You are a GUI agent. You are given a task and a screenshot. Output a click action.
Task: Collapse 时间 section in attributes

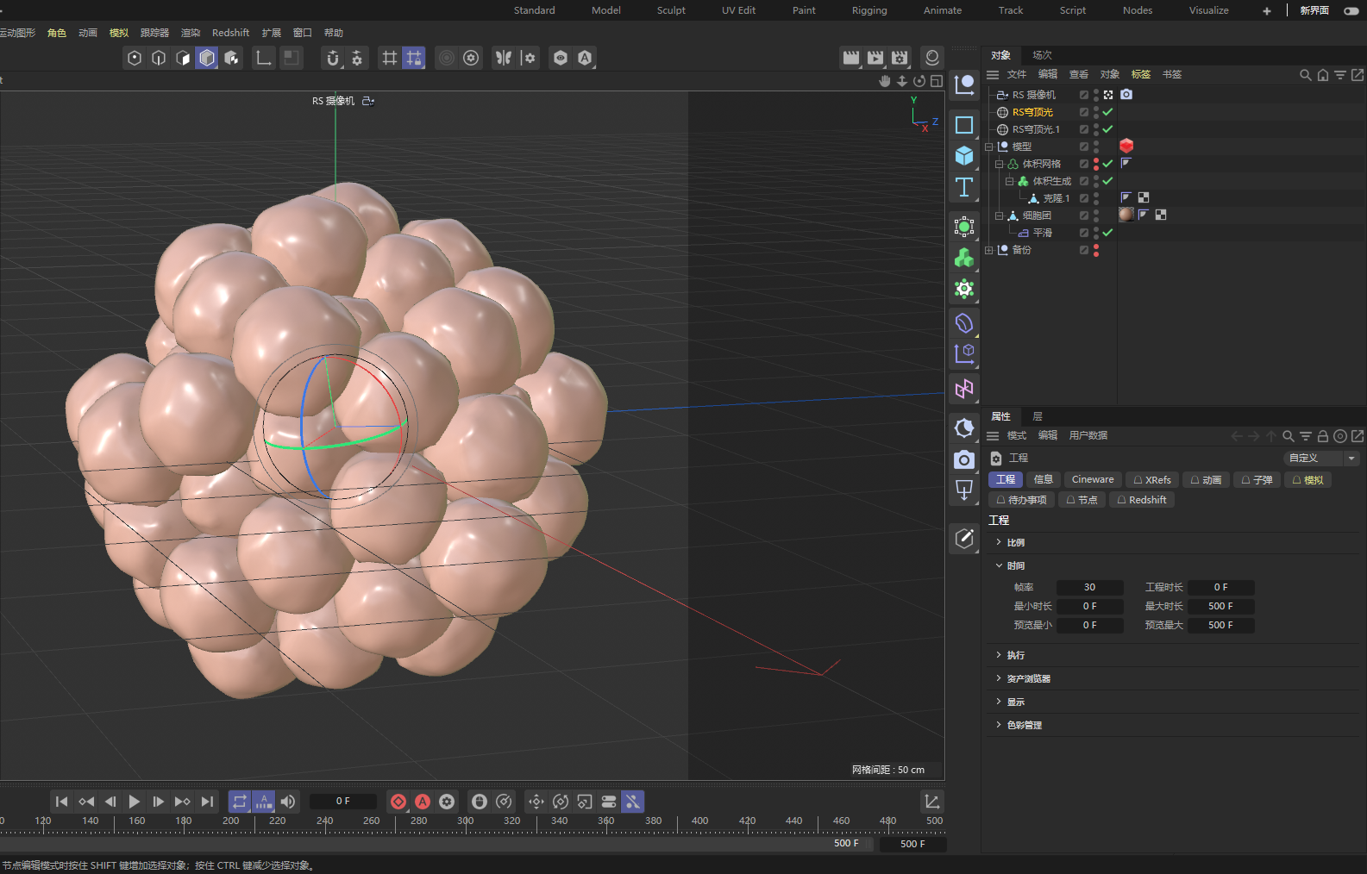(999, 565)
